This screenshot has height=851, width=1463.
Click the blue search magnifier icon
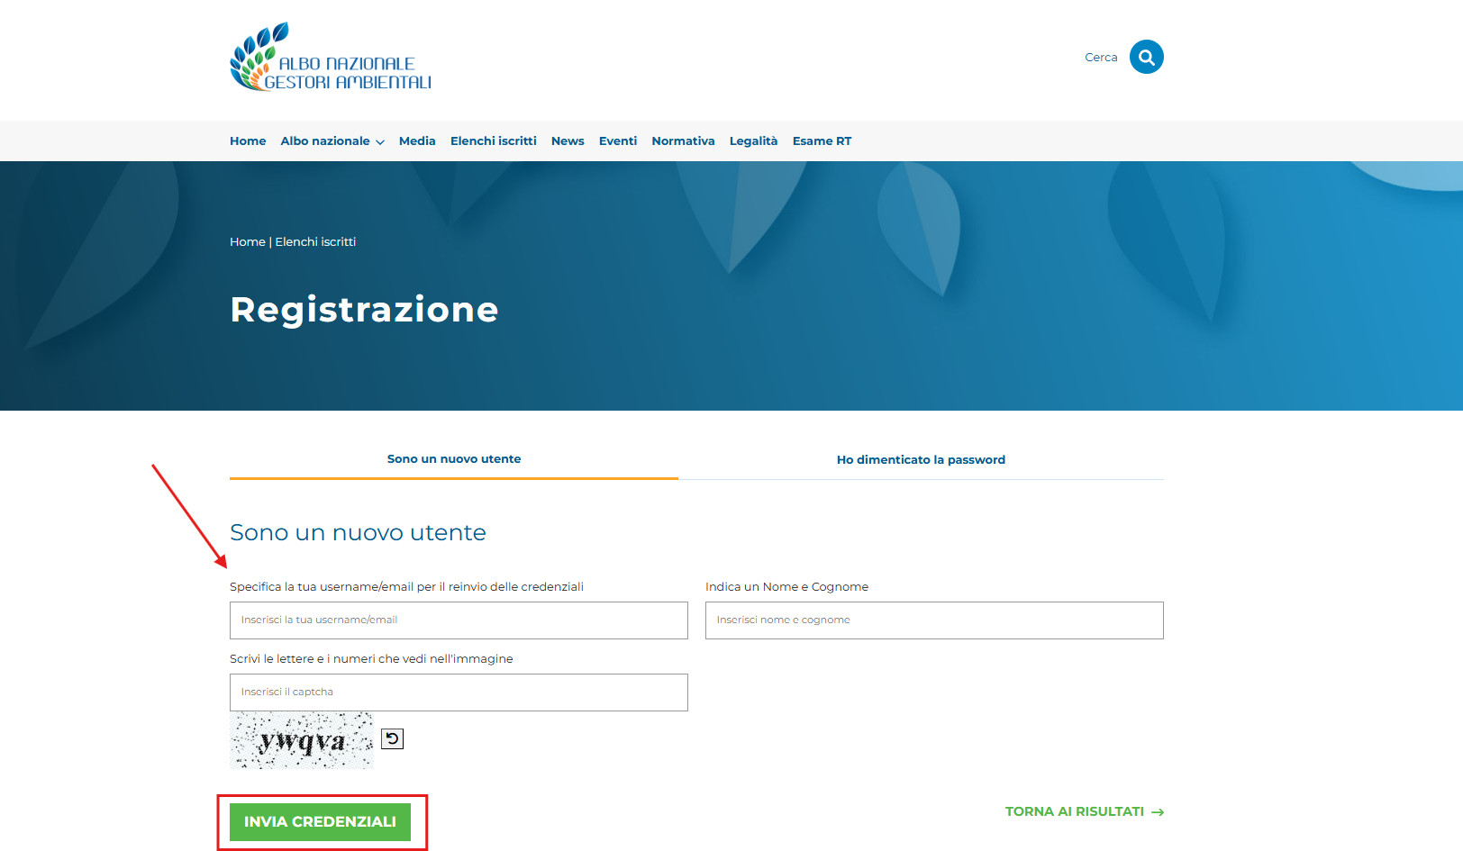tap(1146, 57)
